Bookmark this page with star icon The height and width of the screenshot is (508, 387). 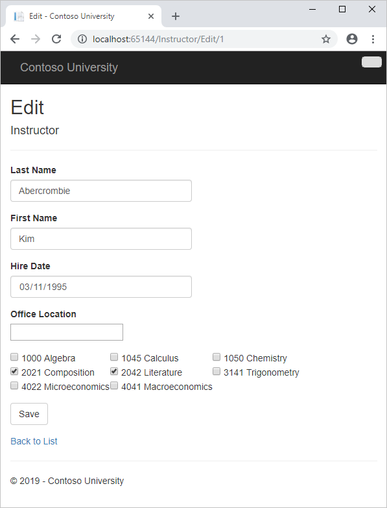tap(326, 39)
